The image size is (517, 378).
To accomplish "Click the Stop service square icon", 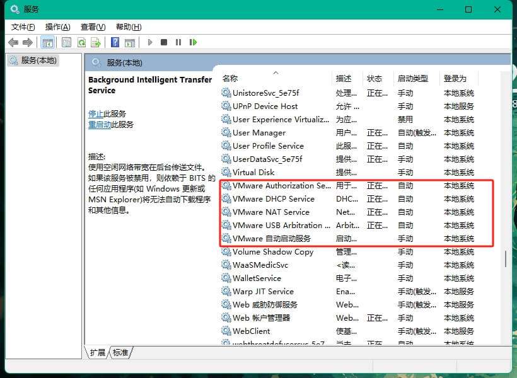I will pos(164,42).
